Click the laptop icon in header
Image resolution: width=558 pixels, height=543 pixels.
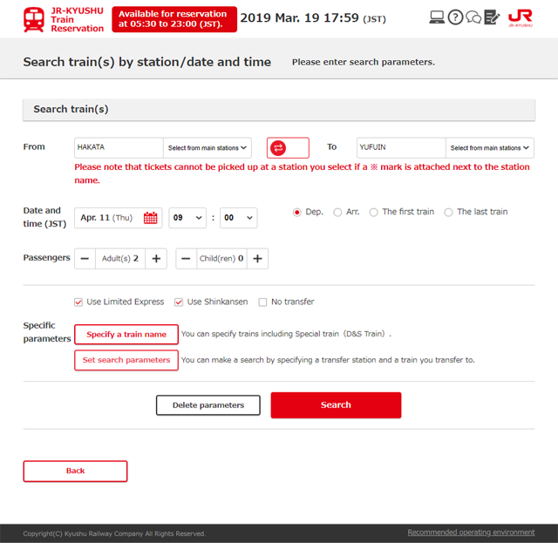click(x=438, y=17)
